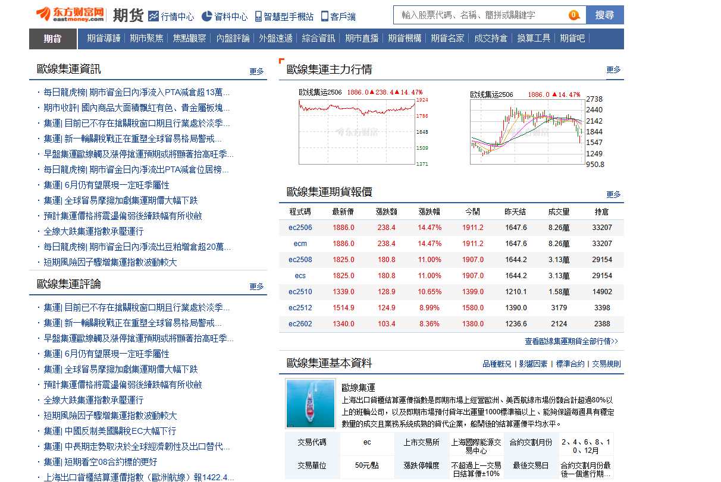
Task: Click the 搜尋 search button
Action: pos(604,15)
